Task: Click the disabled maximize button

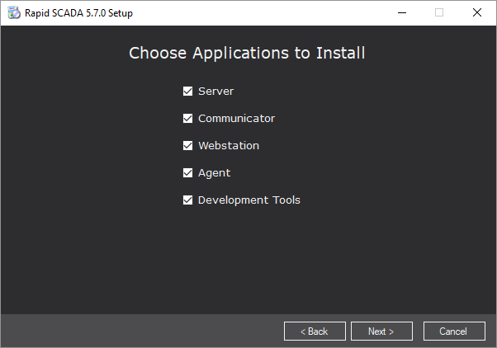Action: point(439,12)
